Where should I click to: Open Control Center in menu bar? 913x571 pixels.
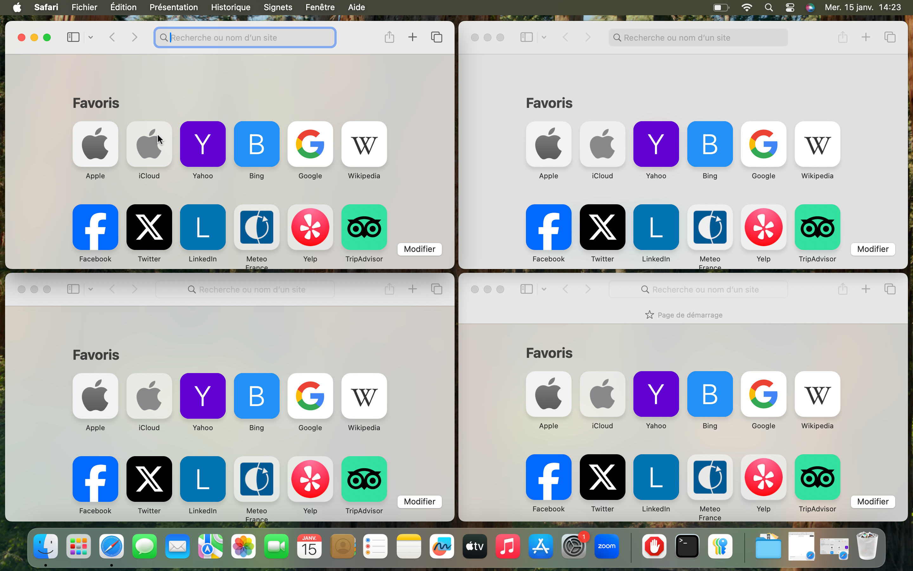790,7
